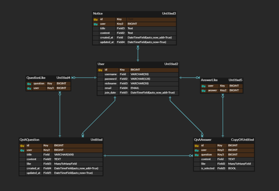Screen dimensions: 279x191
Task: Click the nickname field in User table
Action: pyautogui.click(x=111, y=83)
